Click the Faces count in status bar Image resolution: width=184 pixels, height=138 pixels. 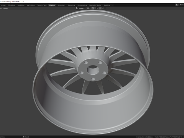(170, 137)
